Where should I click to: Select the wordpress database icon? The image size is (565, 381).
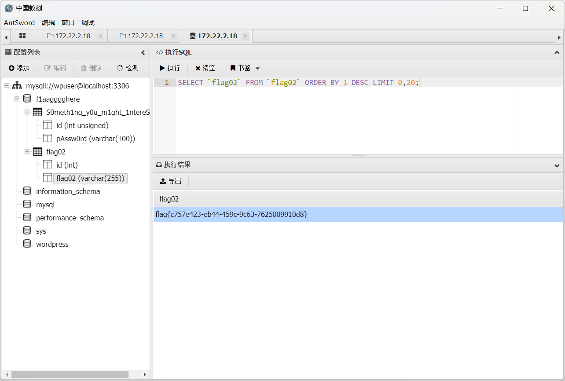(x=27, y=244)
